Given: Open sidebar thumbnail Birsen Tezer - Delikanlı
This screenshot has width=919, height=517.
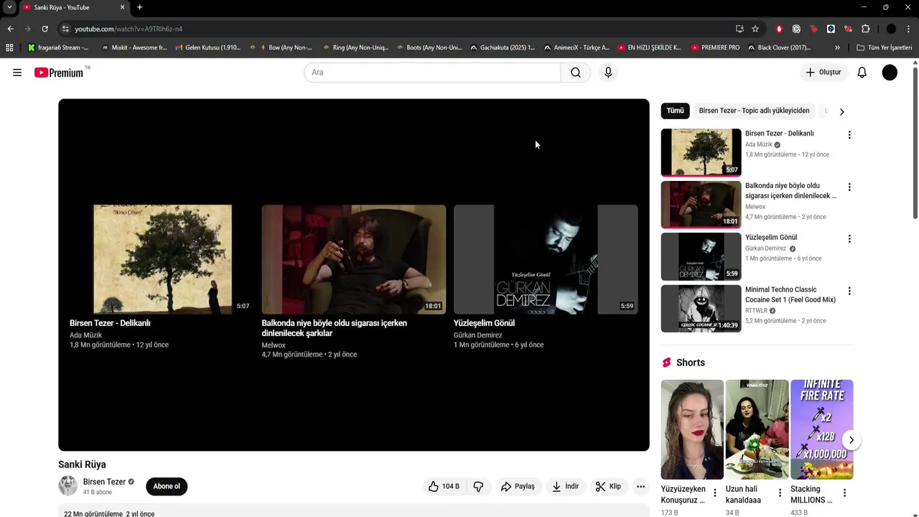Looking at the screenshot, I should (701, 152).
